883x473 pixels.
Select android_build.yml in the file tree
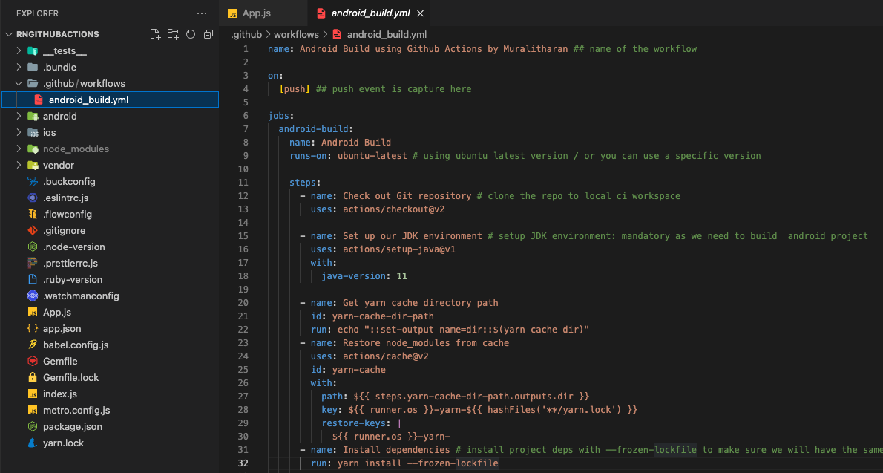click(x=111, y=100)
